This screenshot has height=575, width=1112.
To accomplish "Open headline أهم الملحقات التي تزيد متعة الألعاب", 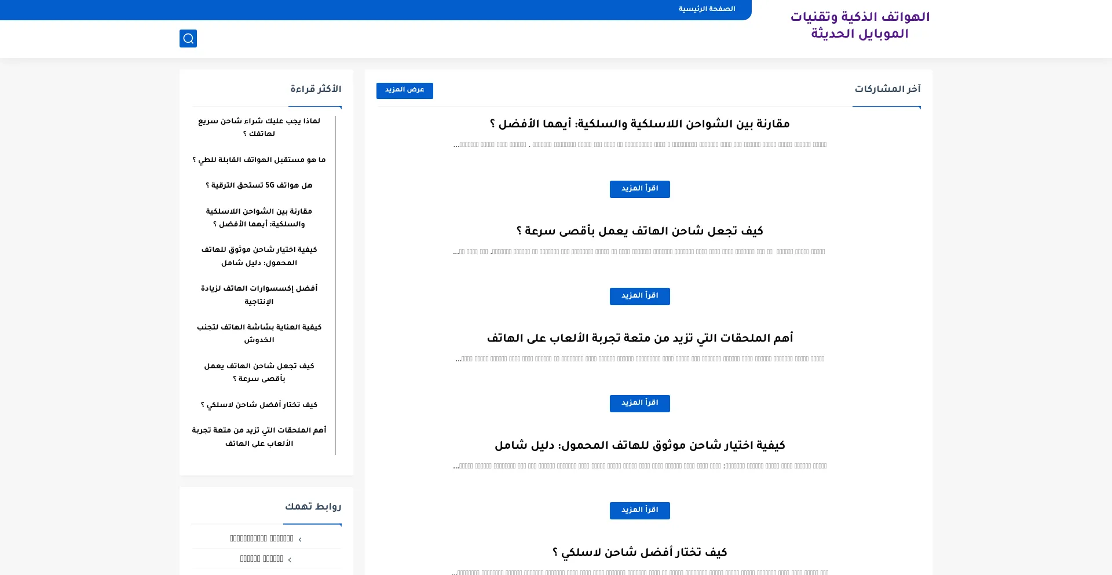I will coord(639,339).
